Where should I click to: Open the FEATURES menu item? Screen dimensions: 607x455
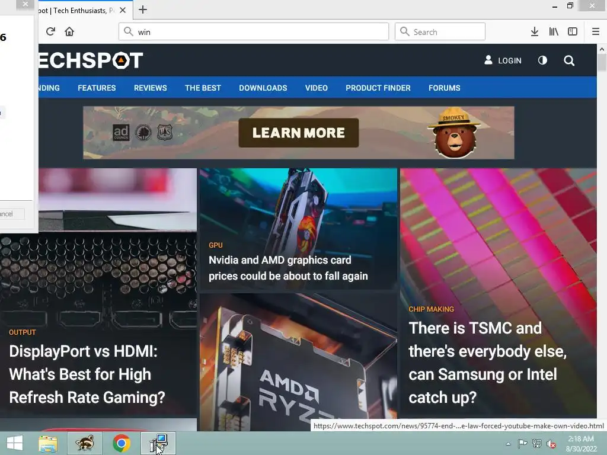pyautogui.click(x=97, y=88)
